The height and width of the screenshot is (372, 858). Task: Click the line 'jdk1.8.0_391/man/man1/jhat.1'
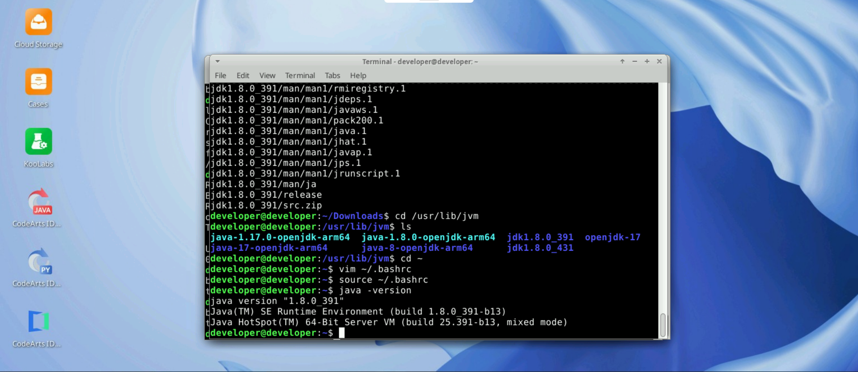289,142
